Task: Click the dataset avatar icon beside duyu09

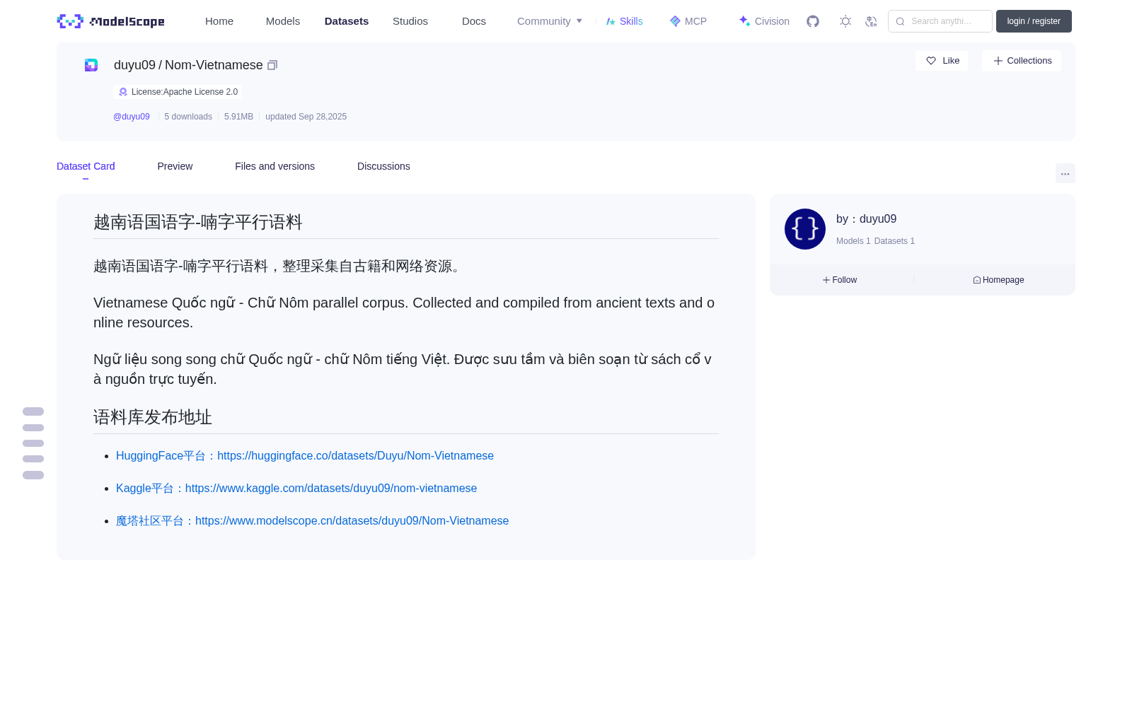Action: [91, 65]
